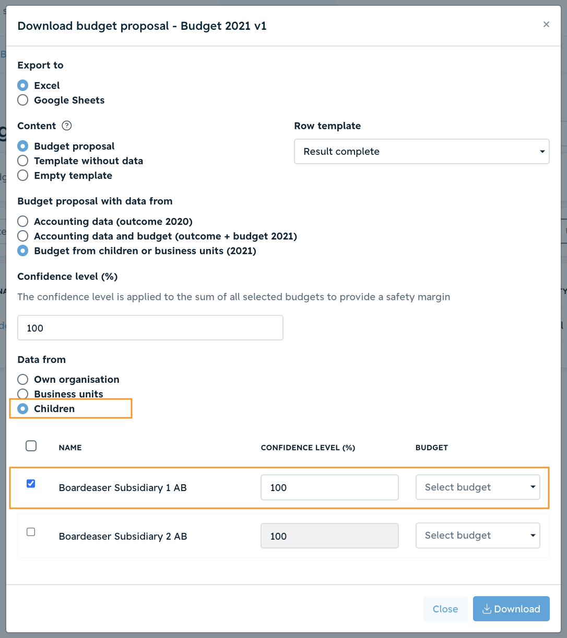This screenshot has height=638, width=567.
Task: Open the Row template dropdown
Action: tap(422, 151)
